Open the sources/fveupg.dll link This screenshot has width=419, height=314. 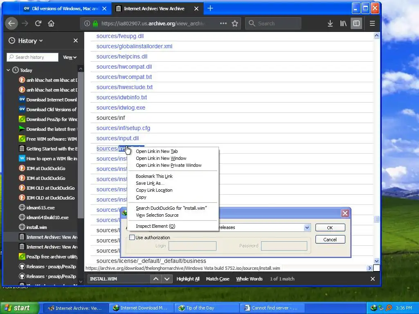(120, 36)
